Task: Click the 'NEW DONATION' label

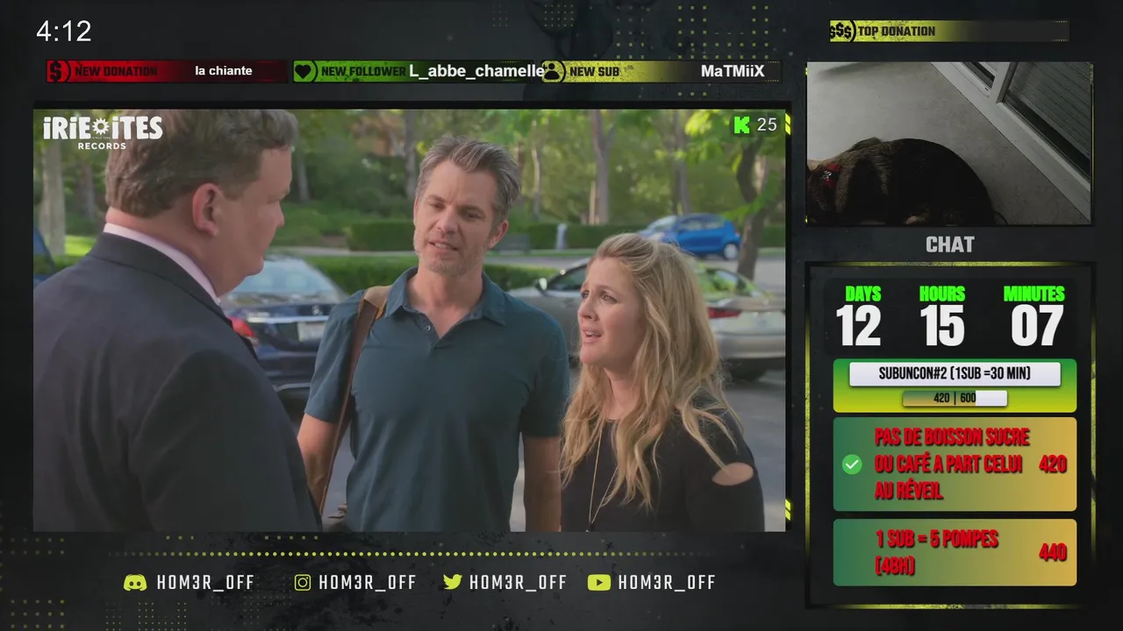Action: pos(117,72)
